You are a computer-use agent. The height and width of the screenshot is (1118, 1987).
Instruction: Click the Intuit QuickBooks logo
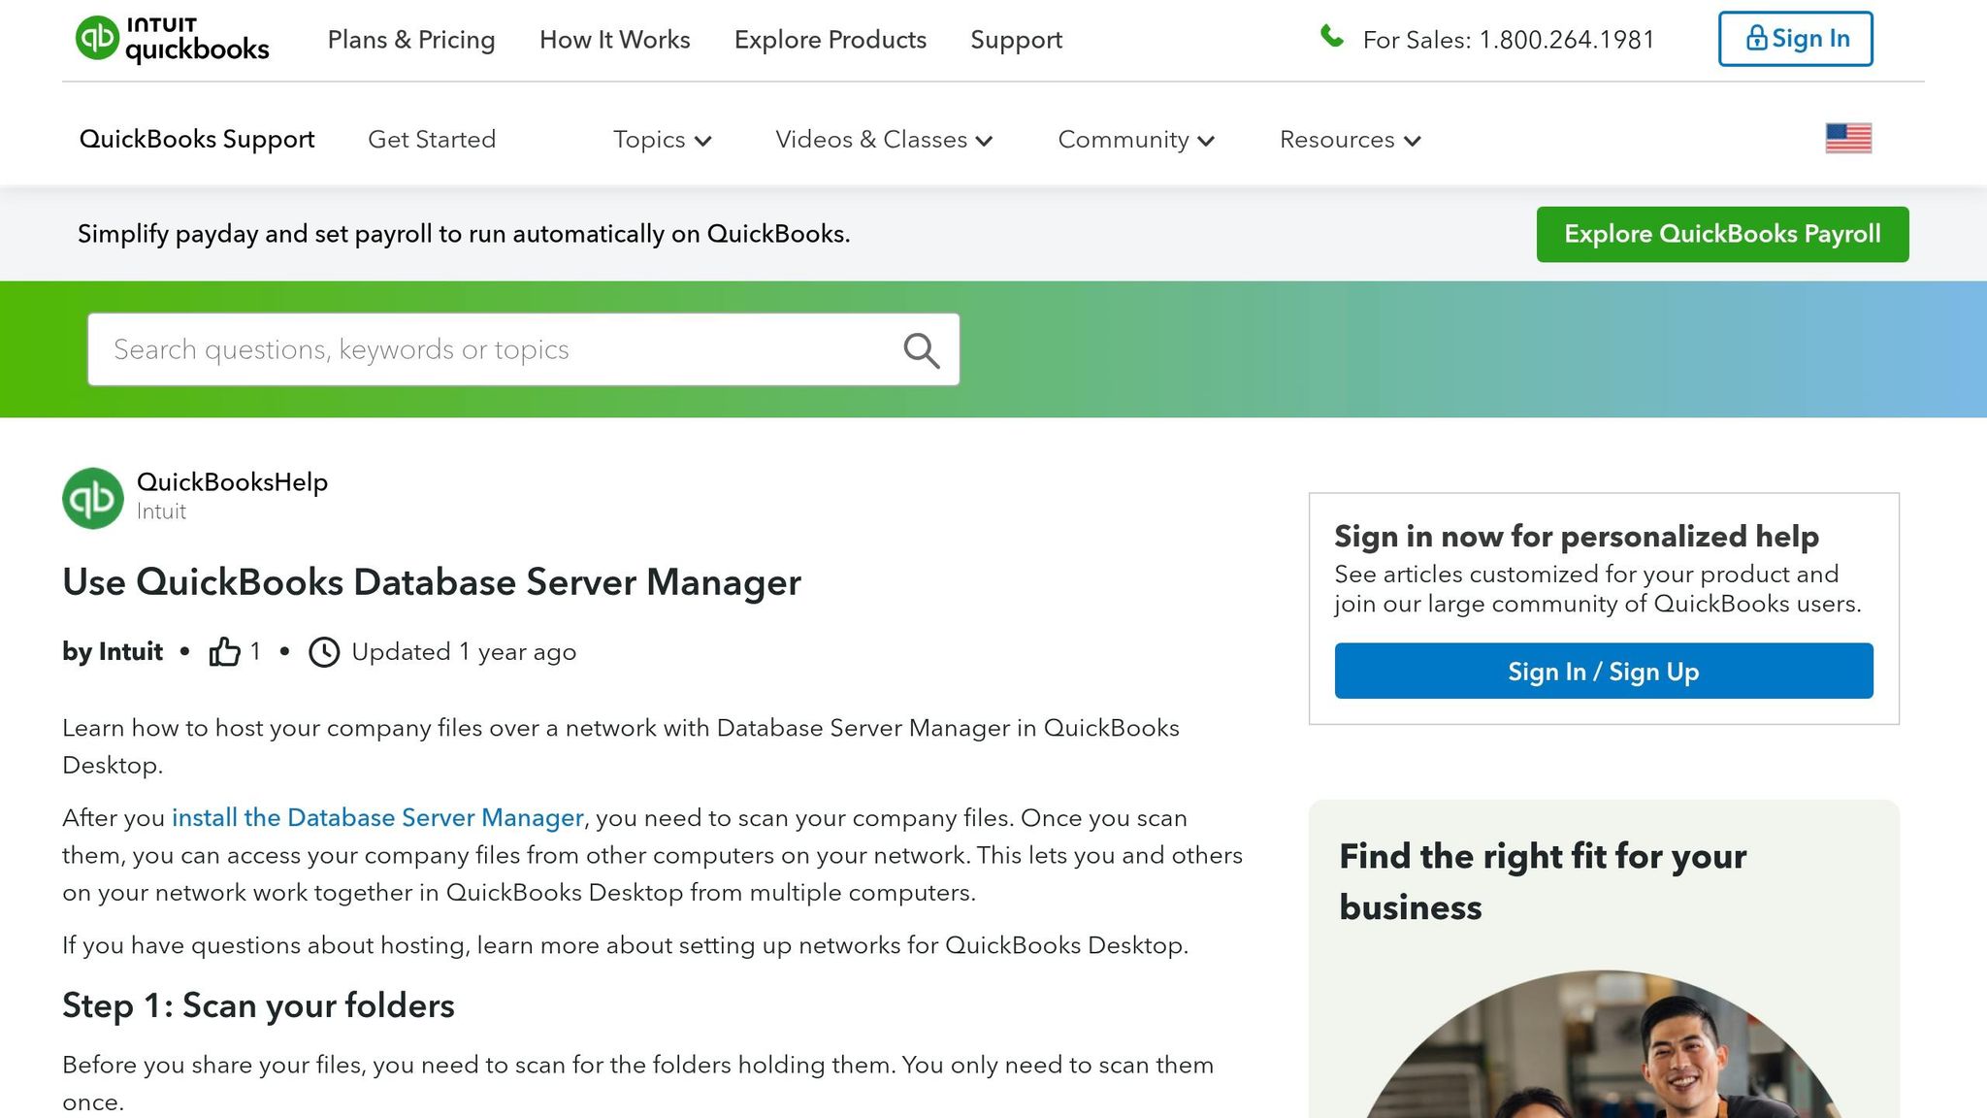[173, 39]
